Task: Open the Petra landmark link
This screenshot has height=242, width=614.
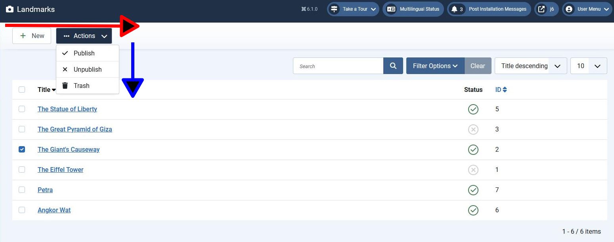Action: tap(45, 190)
